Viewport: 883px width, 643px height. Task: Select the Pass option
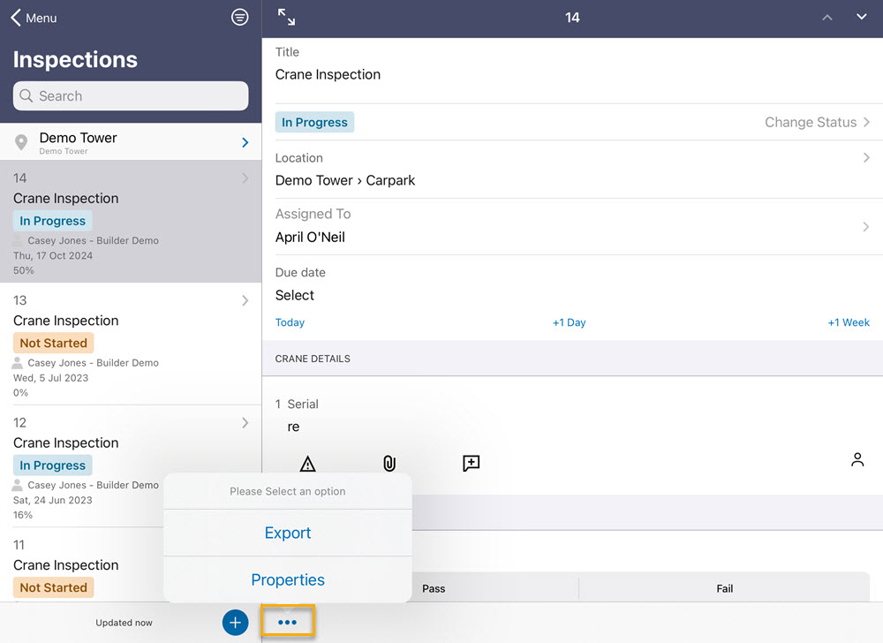click(434, 588)
